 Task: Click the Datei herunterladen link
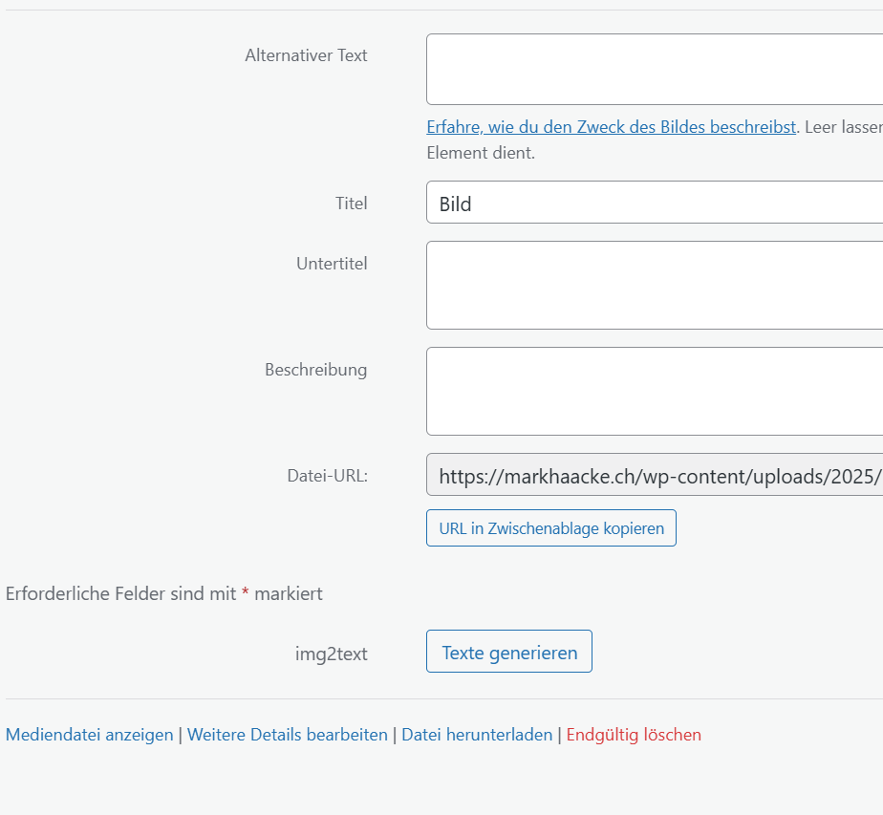(x=477, y=735)
